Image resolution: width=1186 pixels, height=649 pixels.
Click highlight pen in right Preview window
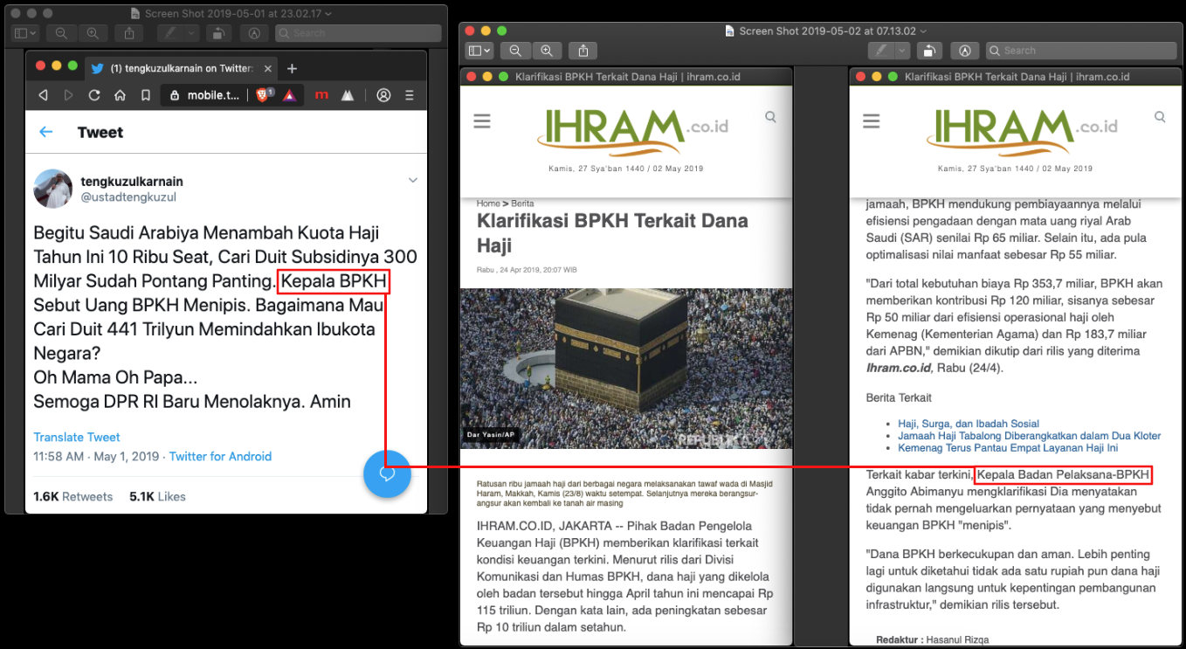(882, 51)
